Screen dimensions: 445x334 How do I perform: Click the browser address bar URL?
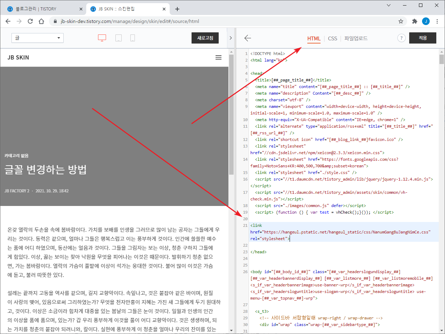(130, 21)
